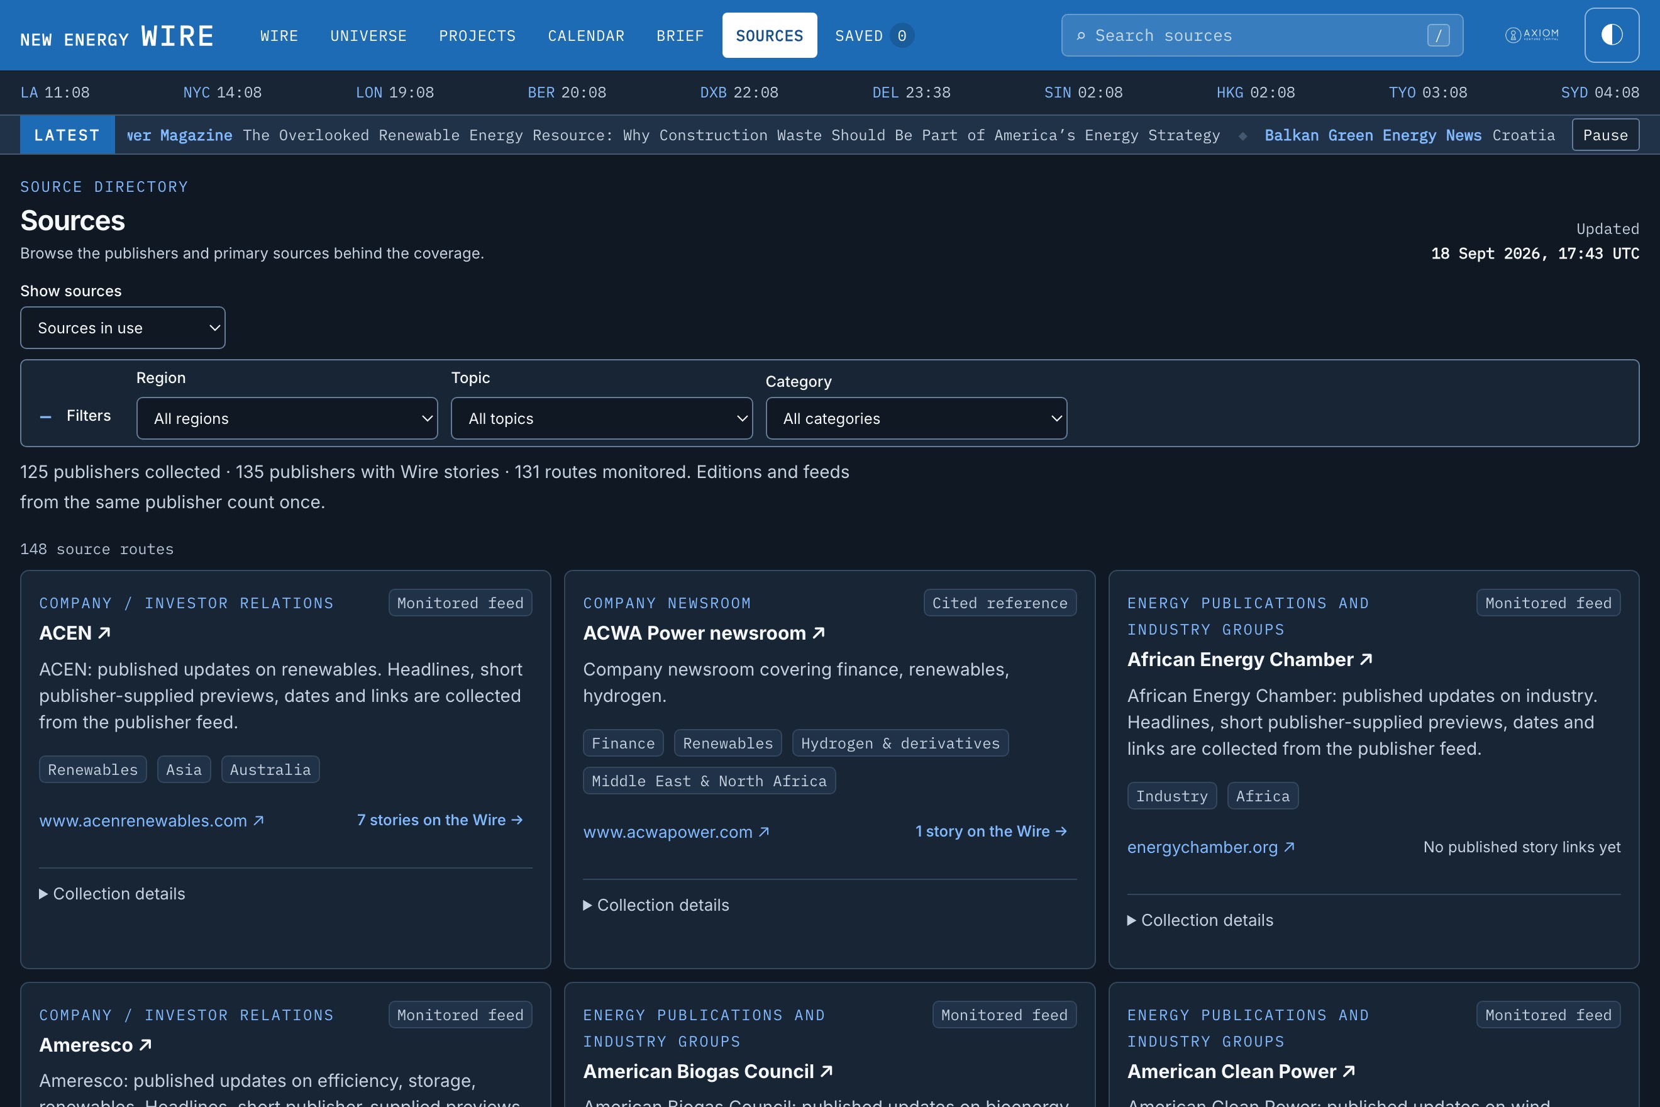The width and height of the screenshot is (1660, 1107).
Task: Click the Middle East & North Africa tag
Action: pos(709,780)
